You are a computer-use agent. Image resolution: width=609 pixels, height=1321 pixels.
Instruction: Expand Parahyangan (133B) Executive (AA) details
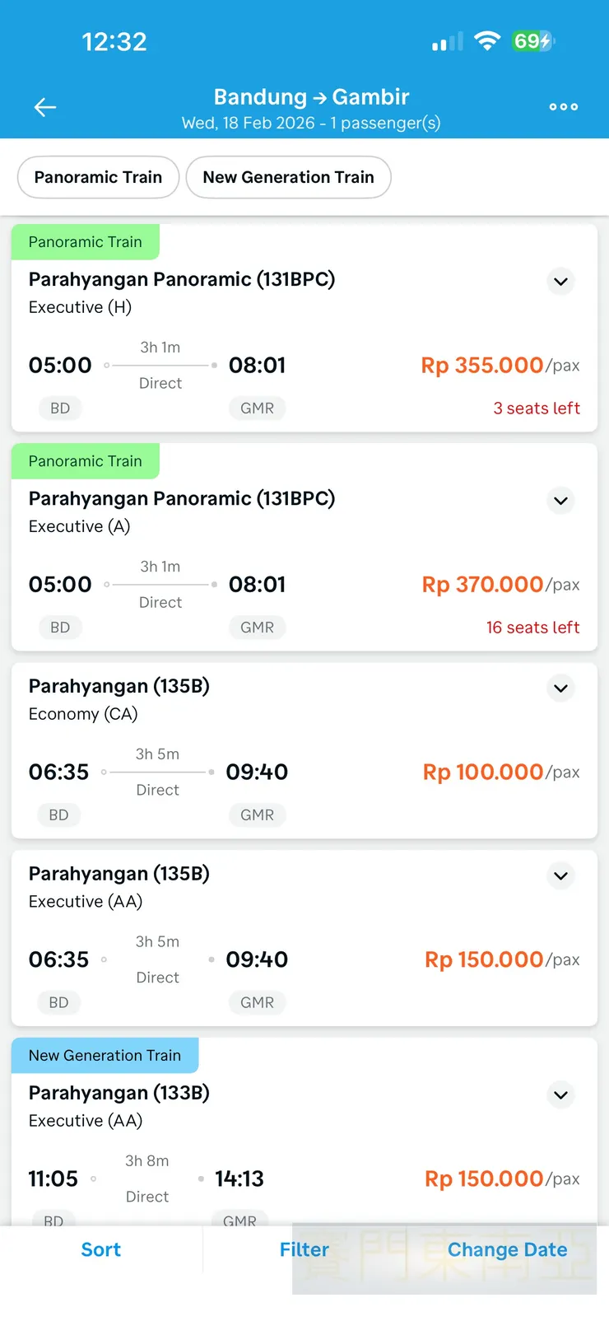point(560,1095)
